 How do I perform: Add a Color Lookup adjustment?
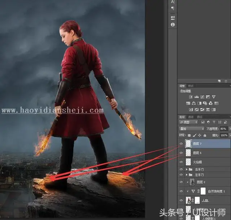point(216,103)
